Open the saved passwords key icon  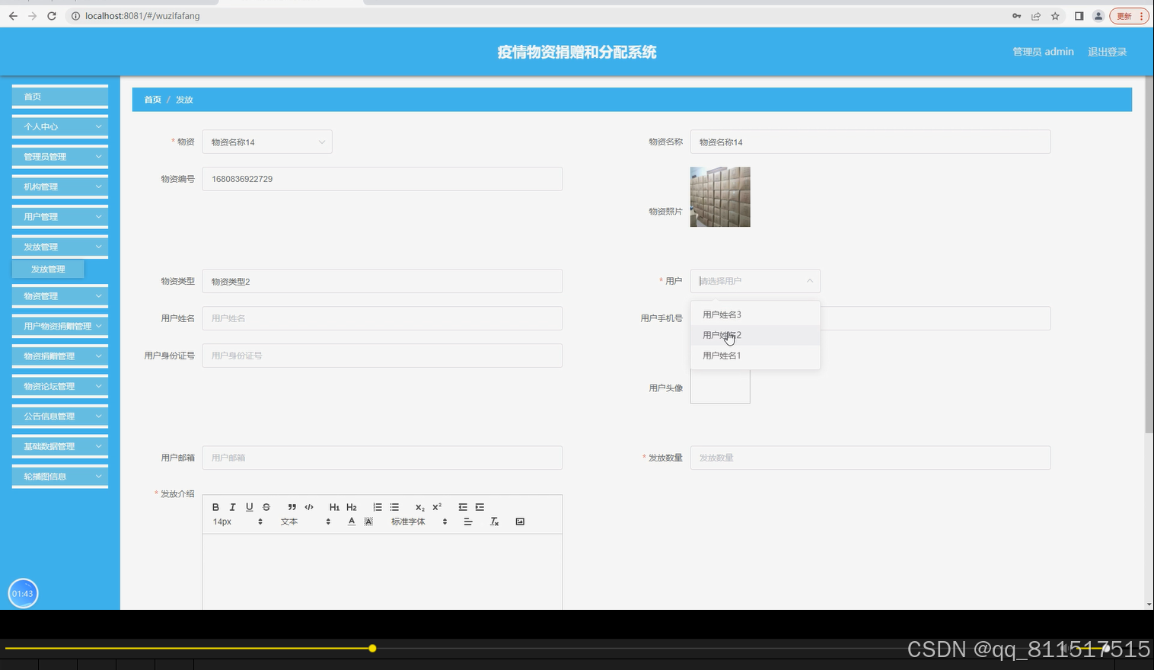click(1016, 16)
